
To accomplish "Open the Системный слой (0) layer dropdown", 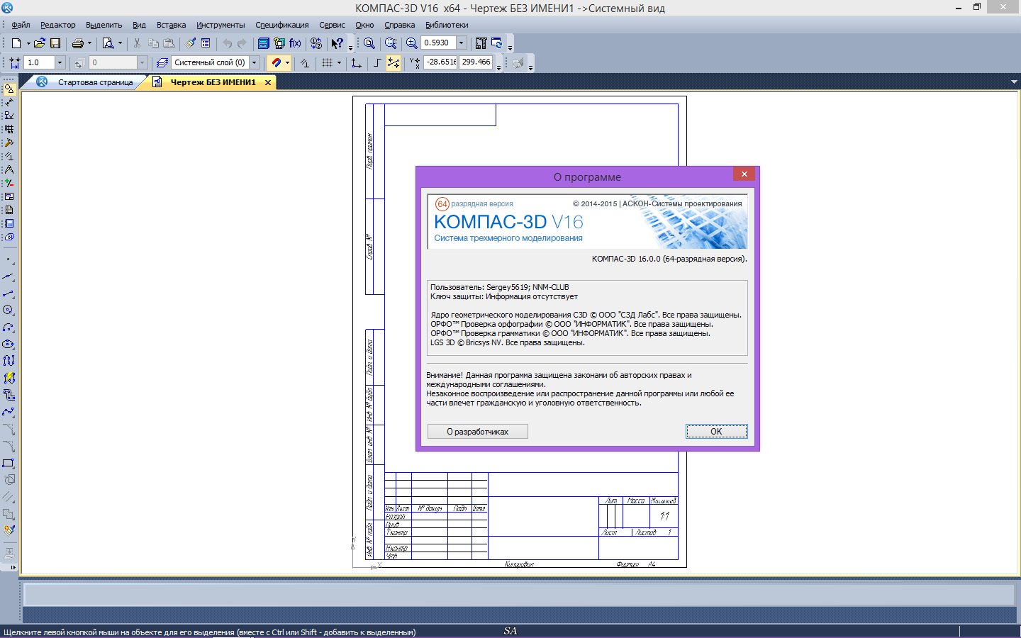I will tap(255, 62).
